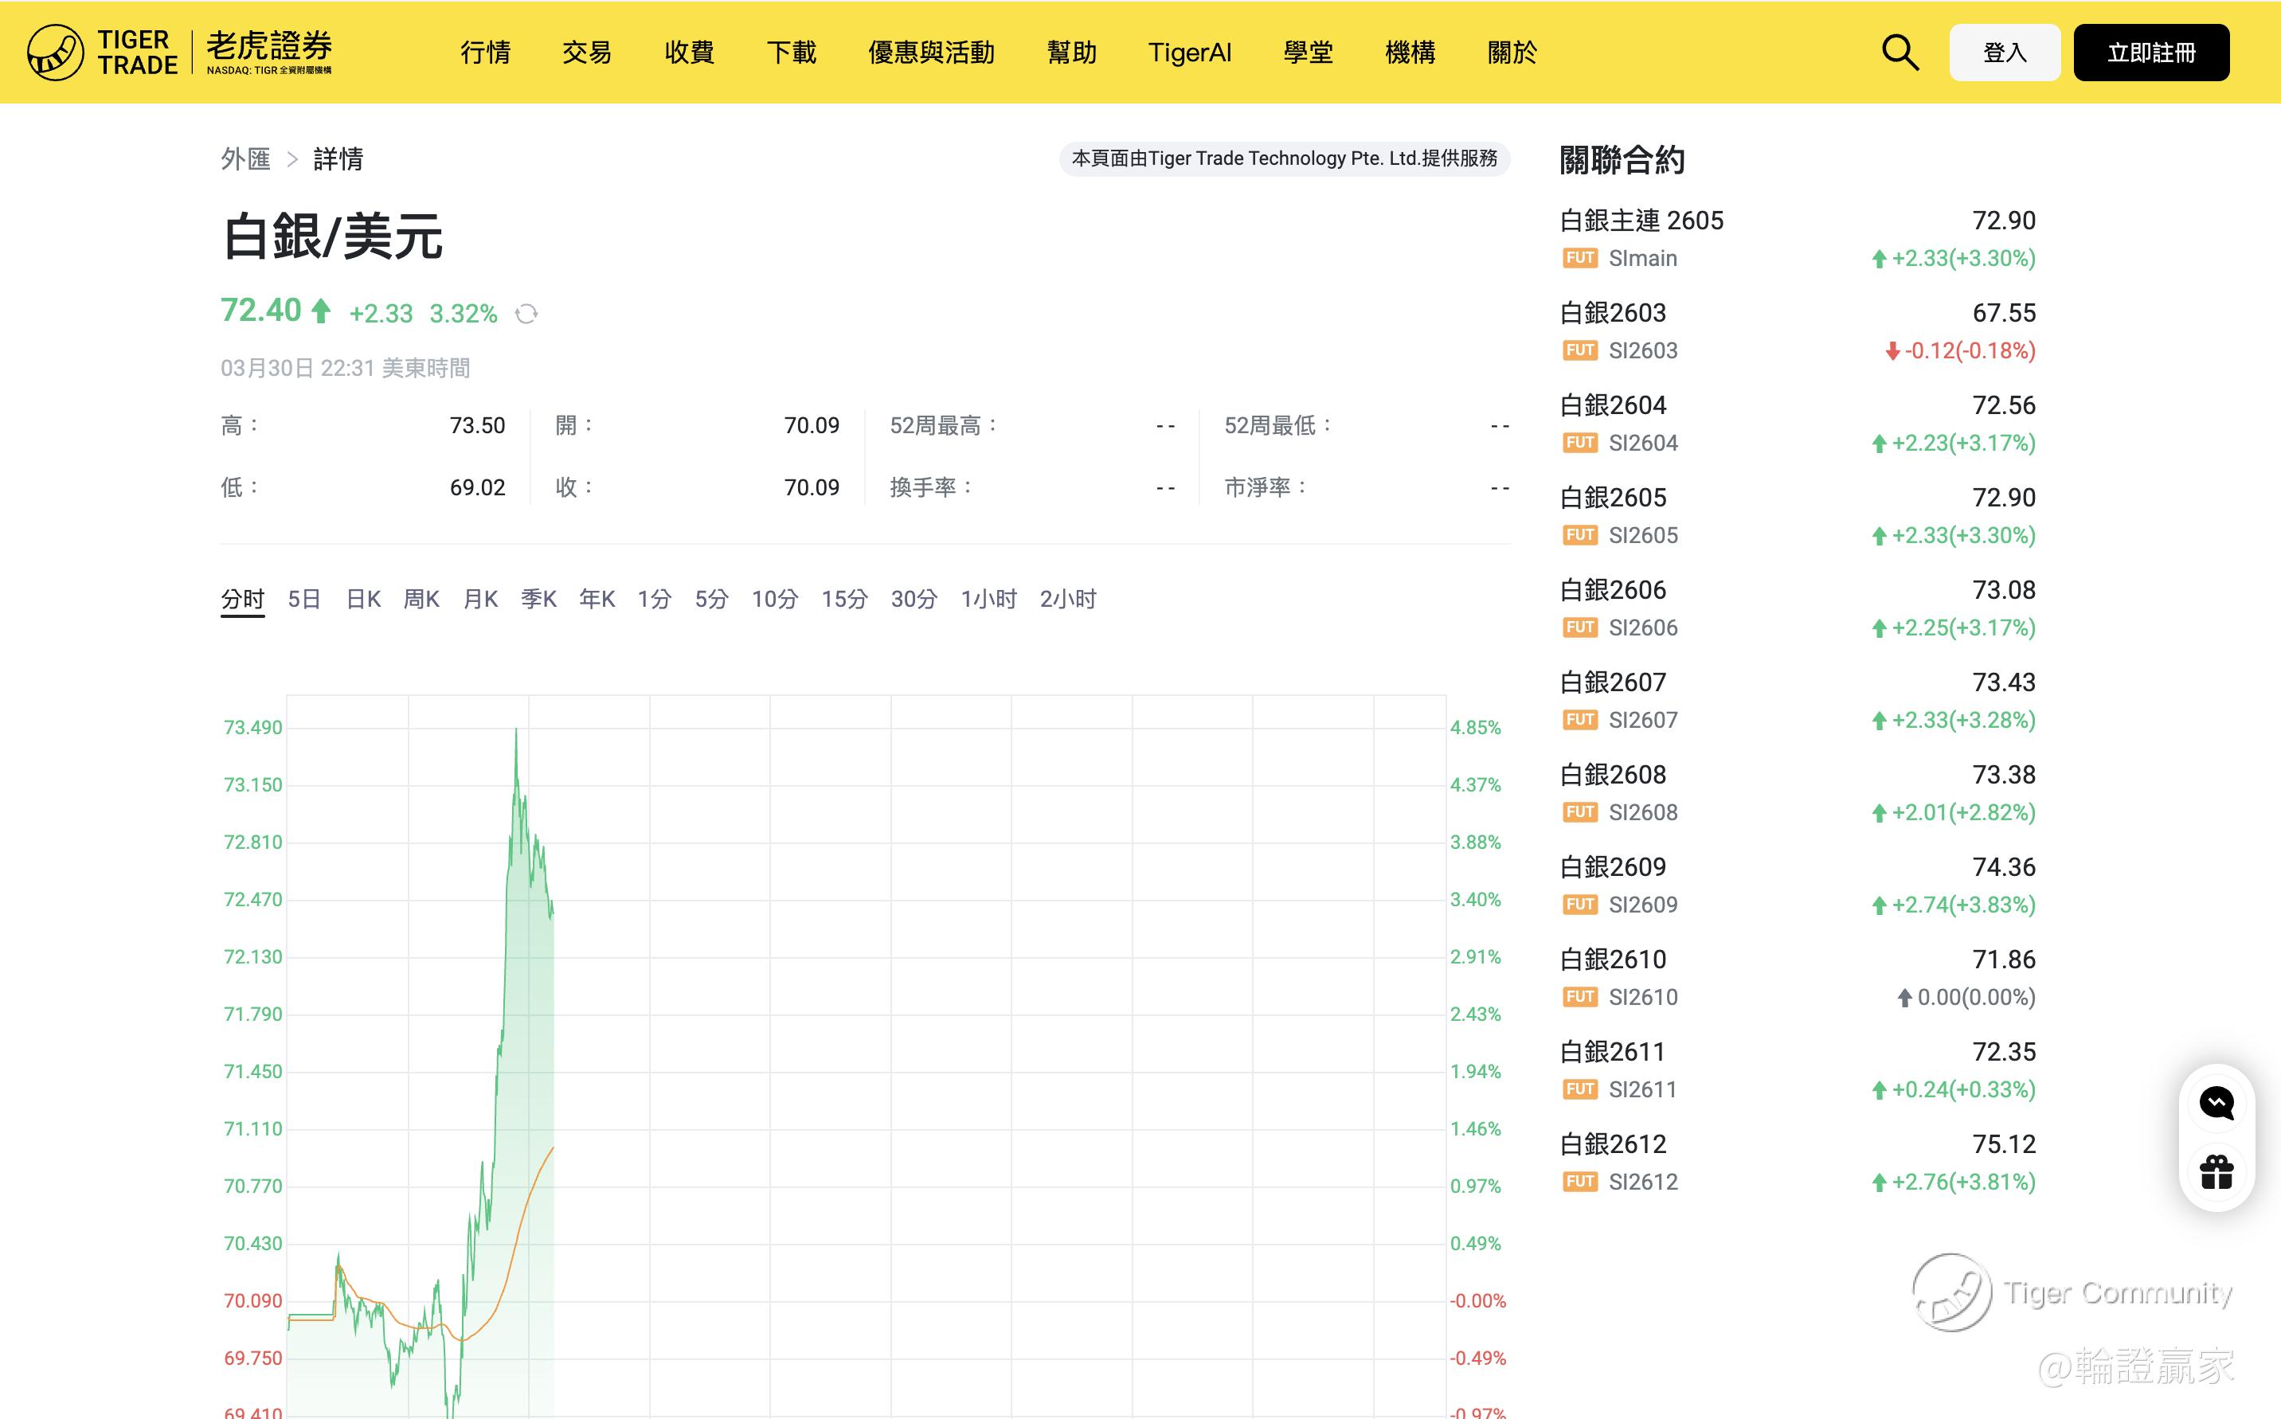Select the 15分 chart interval
This screenshot has width=2281, height=1419.
pos(844,599)
